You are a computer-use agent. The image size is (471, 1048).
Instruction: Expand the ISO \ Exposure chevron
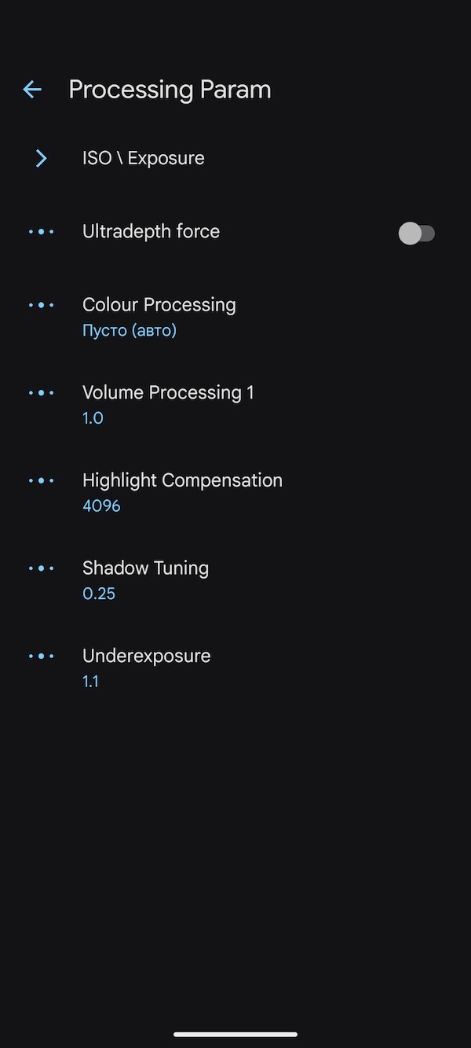coord(41,159)
